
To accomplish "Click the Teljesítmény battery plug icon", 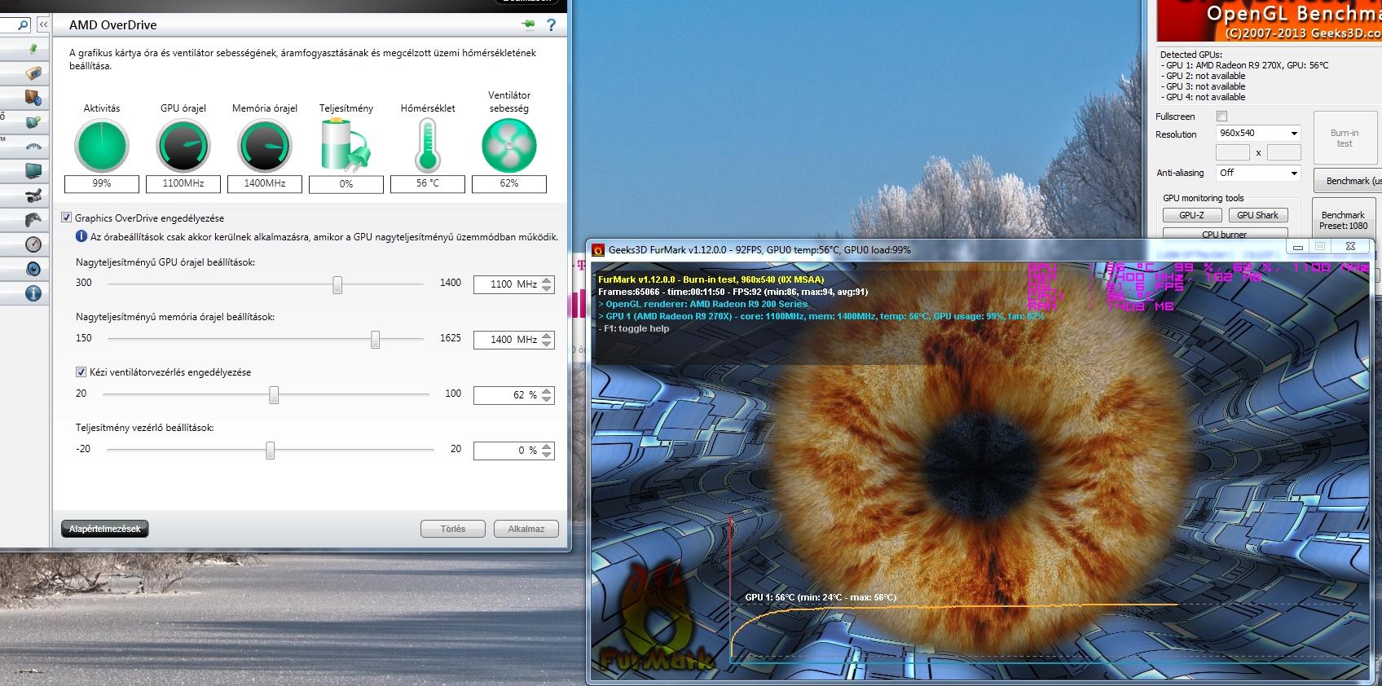I will (x=345, y=144).
